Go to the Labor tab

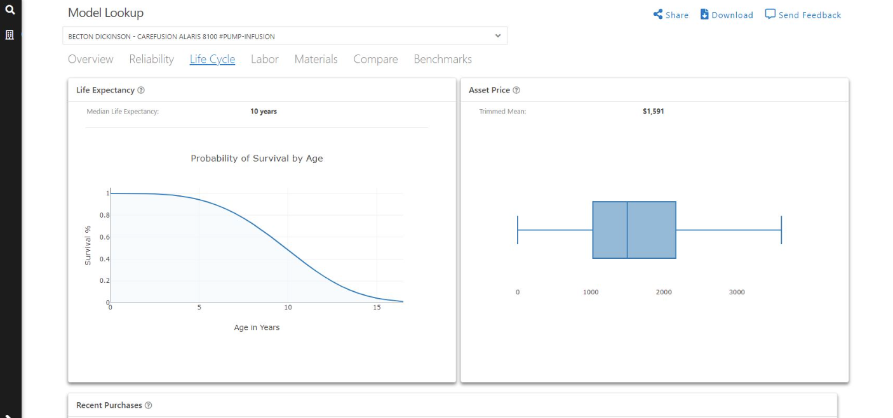pos(264,59)
